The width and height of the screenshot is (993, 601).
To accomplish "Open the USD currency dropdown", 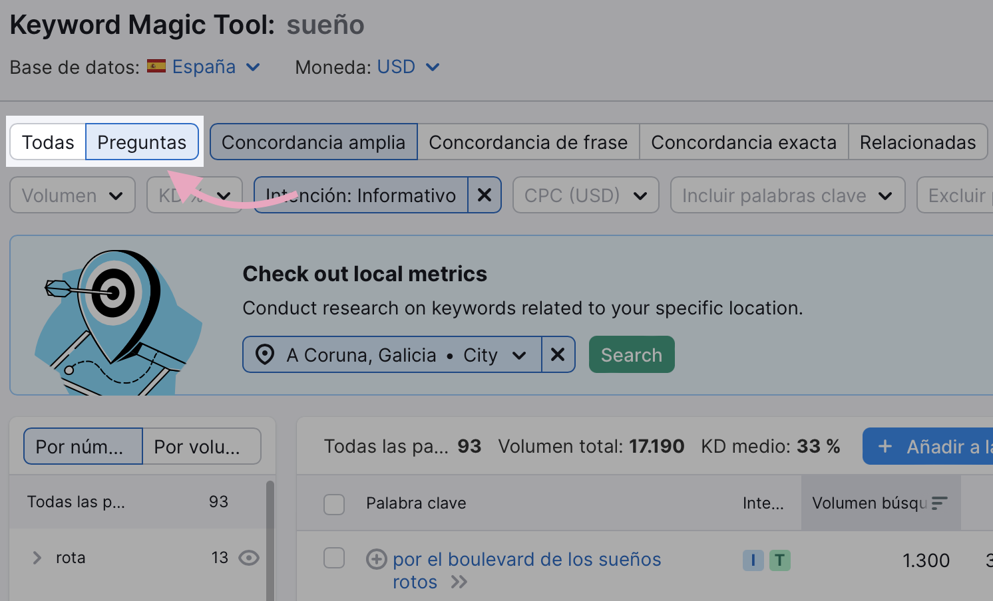I will point(408,67).
